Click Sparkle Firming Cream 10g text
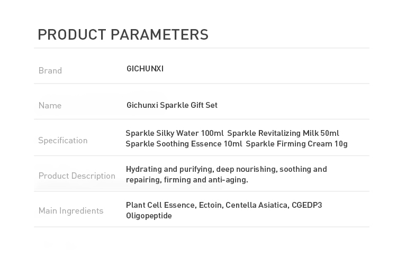 297,144
